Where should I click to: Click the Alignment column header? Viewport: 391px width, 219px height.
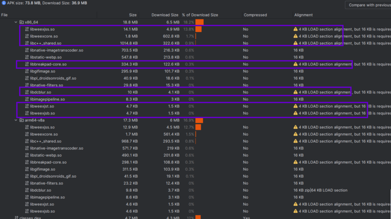tap(303, 15)
